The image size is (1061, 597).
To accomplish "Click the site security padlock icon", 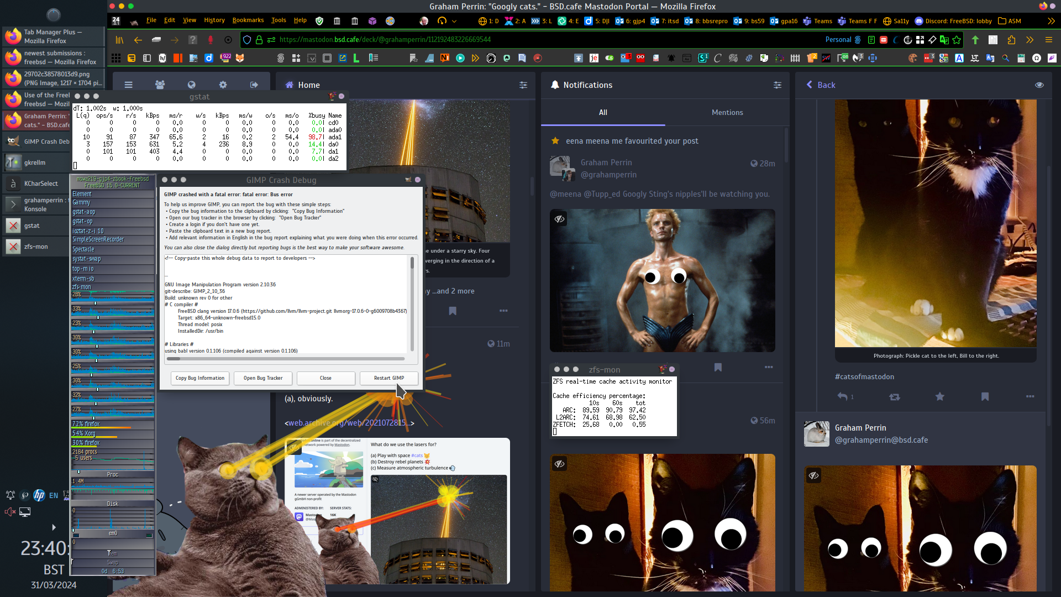I will pos(259,40).
